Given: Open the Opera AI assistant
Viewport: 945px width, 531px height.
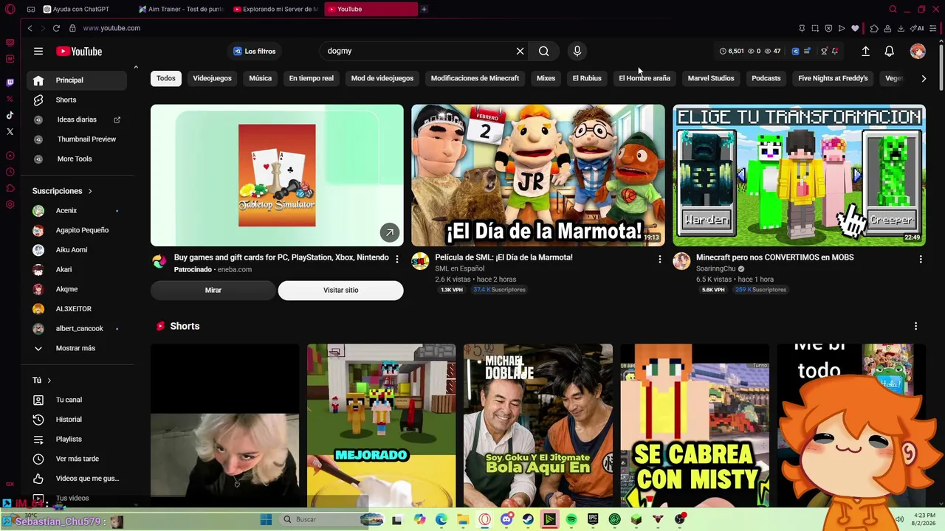Looking at the screenshot, I should coord(918,28).
